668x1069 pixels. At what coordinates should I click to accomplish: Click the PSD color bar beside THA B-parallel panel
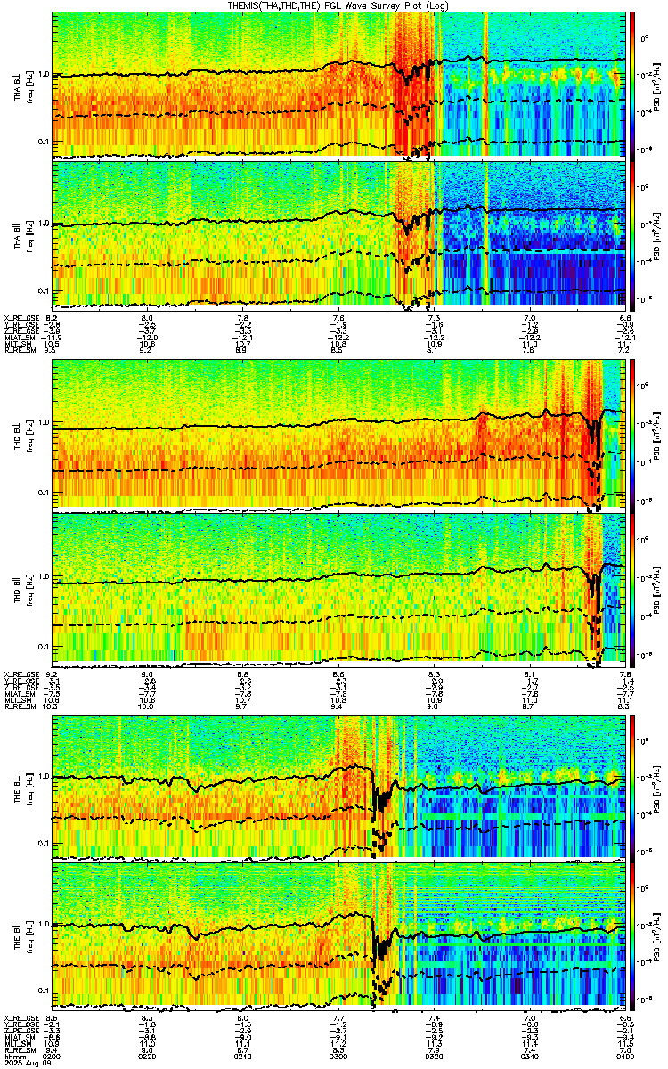[633, 235]
